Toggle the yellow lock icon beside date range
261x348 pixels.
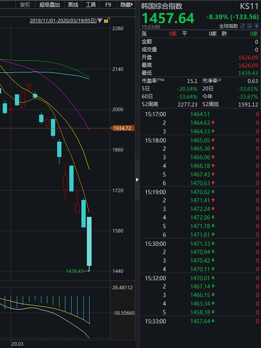(106, 21)
